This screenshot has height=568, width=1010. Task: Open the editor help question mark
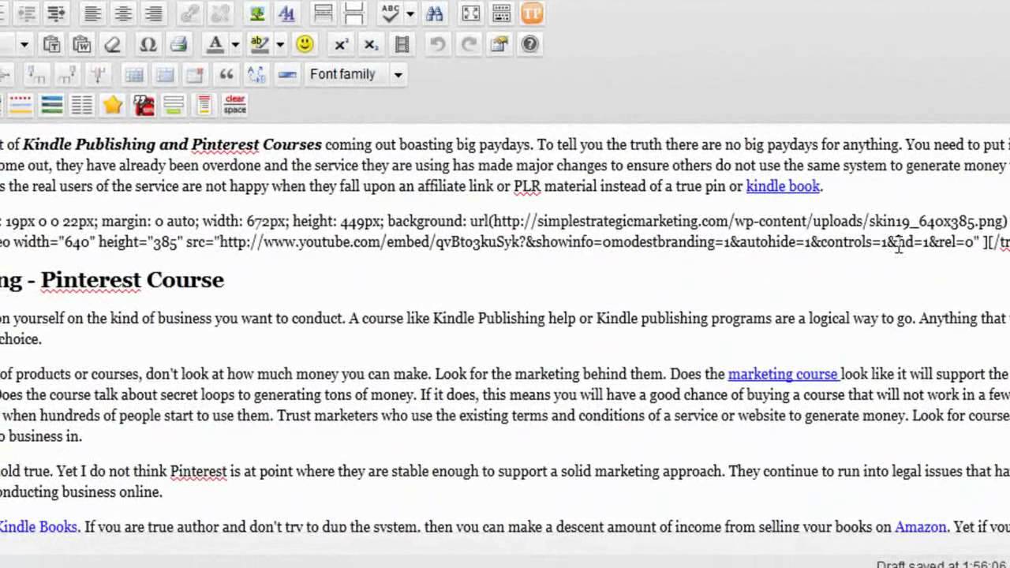[530, 44]
